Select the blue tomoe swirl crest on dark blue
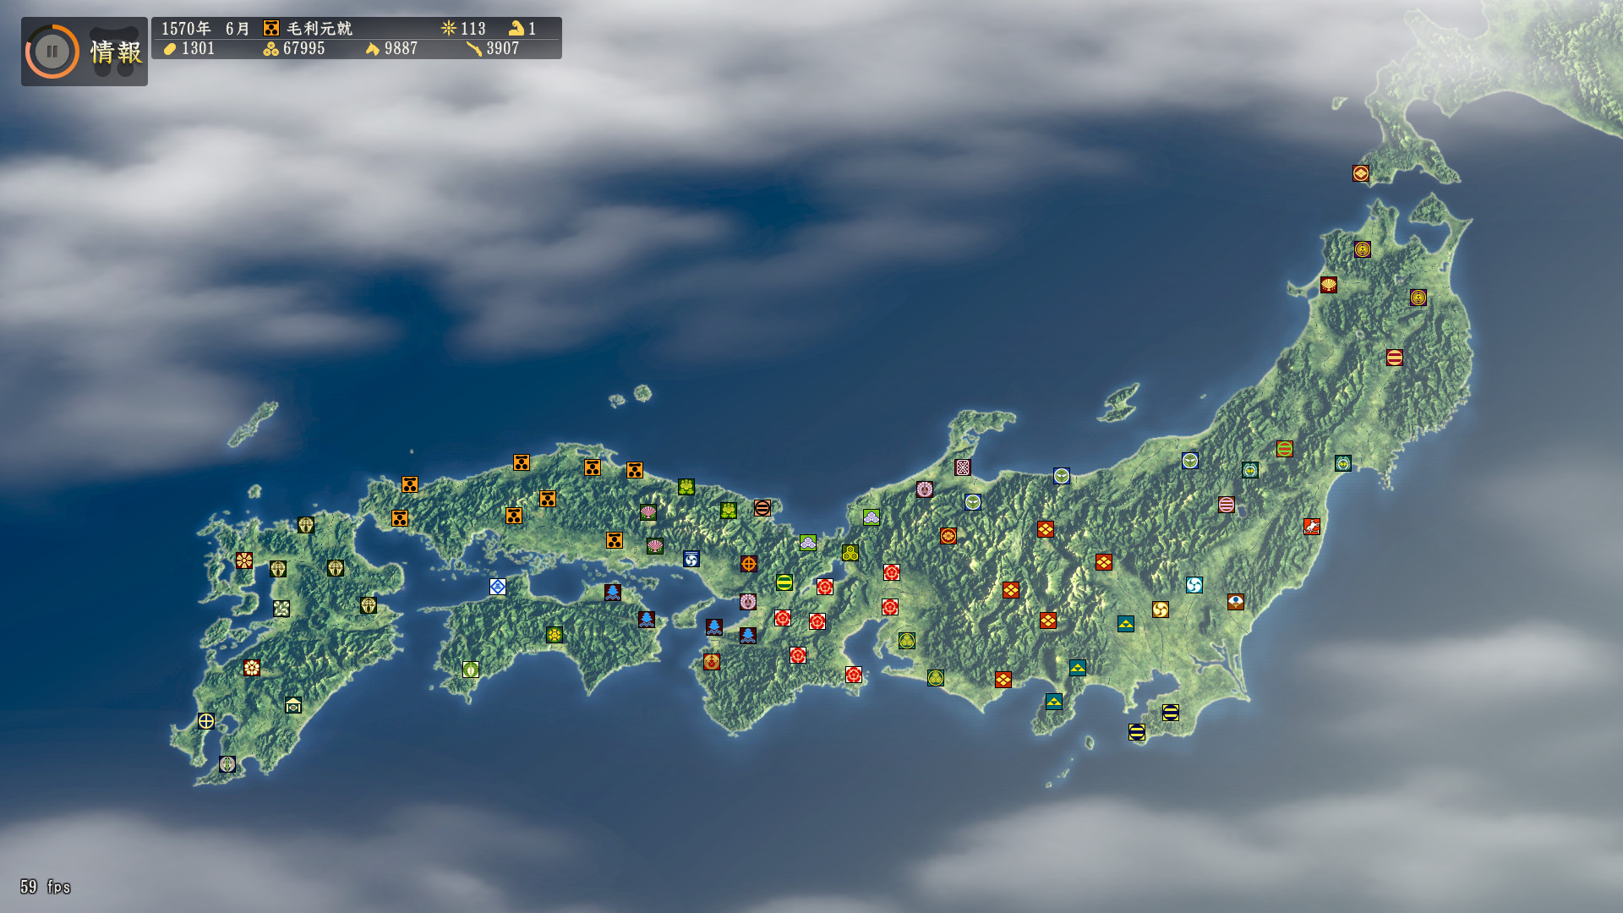1623x913 pixels. [691, 560]
